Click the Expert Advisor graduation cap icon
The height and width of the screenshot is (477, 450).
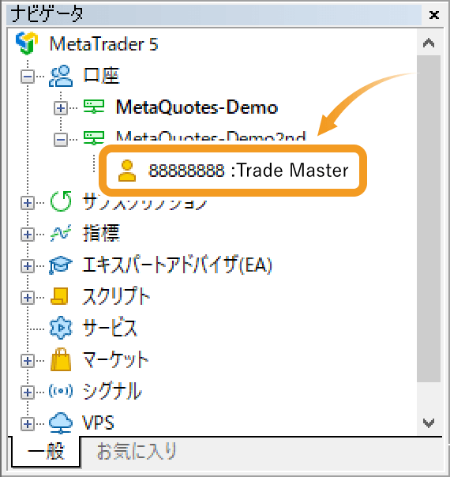tap(61, 265)
